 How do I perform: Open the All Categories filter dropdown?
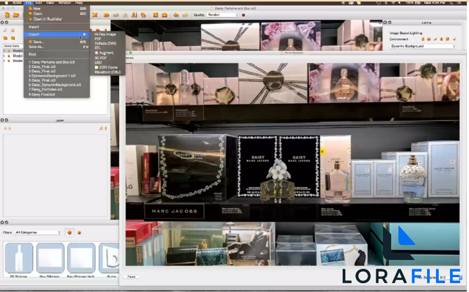pos(38,232)
